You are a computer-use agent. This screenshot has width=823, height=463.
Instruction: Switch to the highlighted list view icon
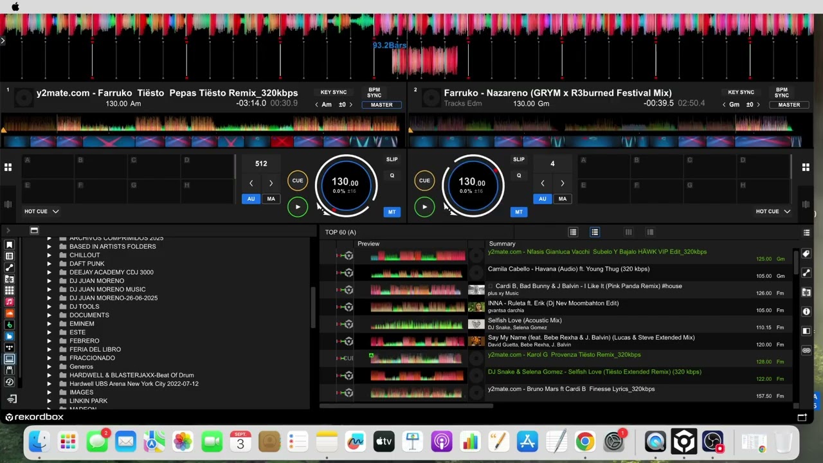pos(595,232)
